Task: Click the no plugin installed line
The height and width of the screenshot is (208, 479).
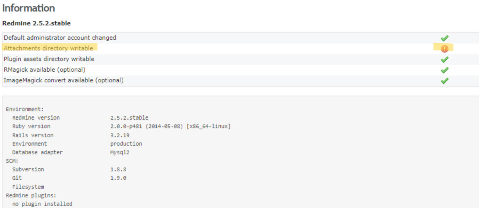Action: point(42,204)
